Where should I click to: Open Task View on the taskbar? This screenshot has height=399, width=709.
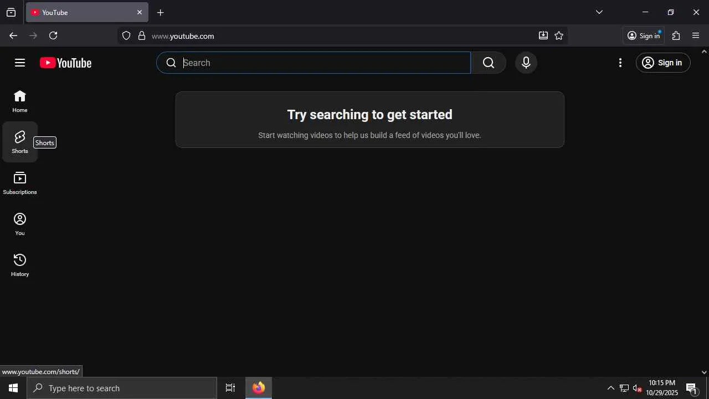pos(230,388)
